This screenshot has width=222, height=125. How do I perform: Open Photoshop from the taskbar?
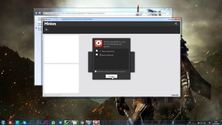(x=39, y=123)
